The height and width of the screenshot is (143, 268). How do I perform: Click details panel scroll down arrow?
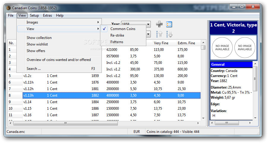[x=255, y=118]
